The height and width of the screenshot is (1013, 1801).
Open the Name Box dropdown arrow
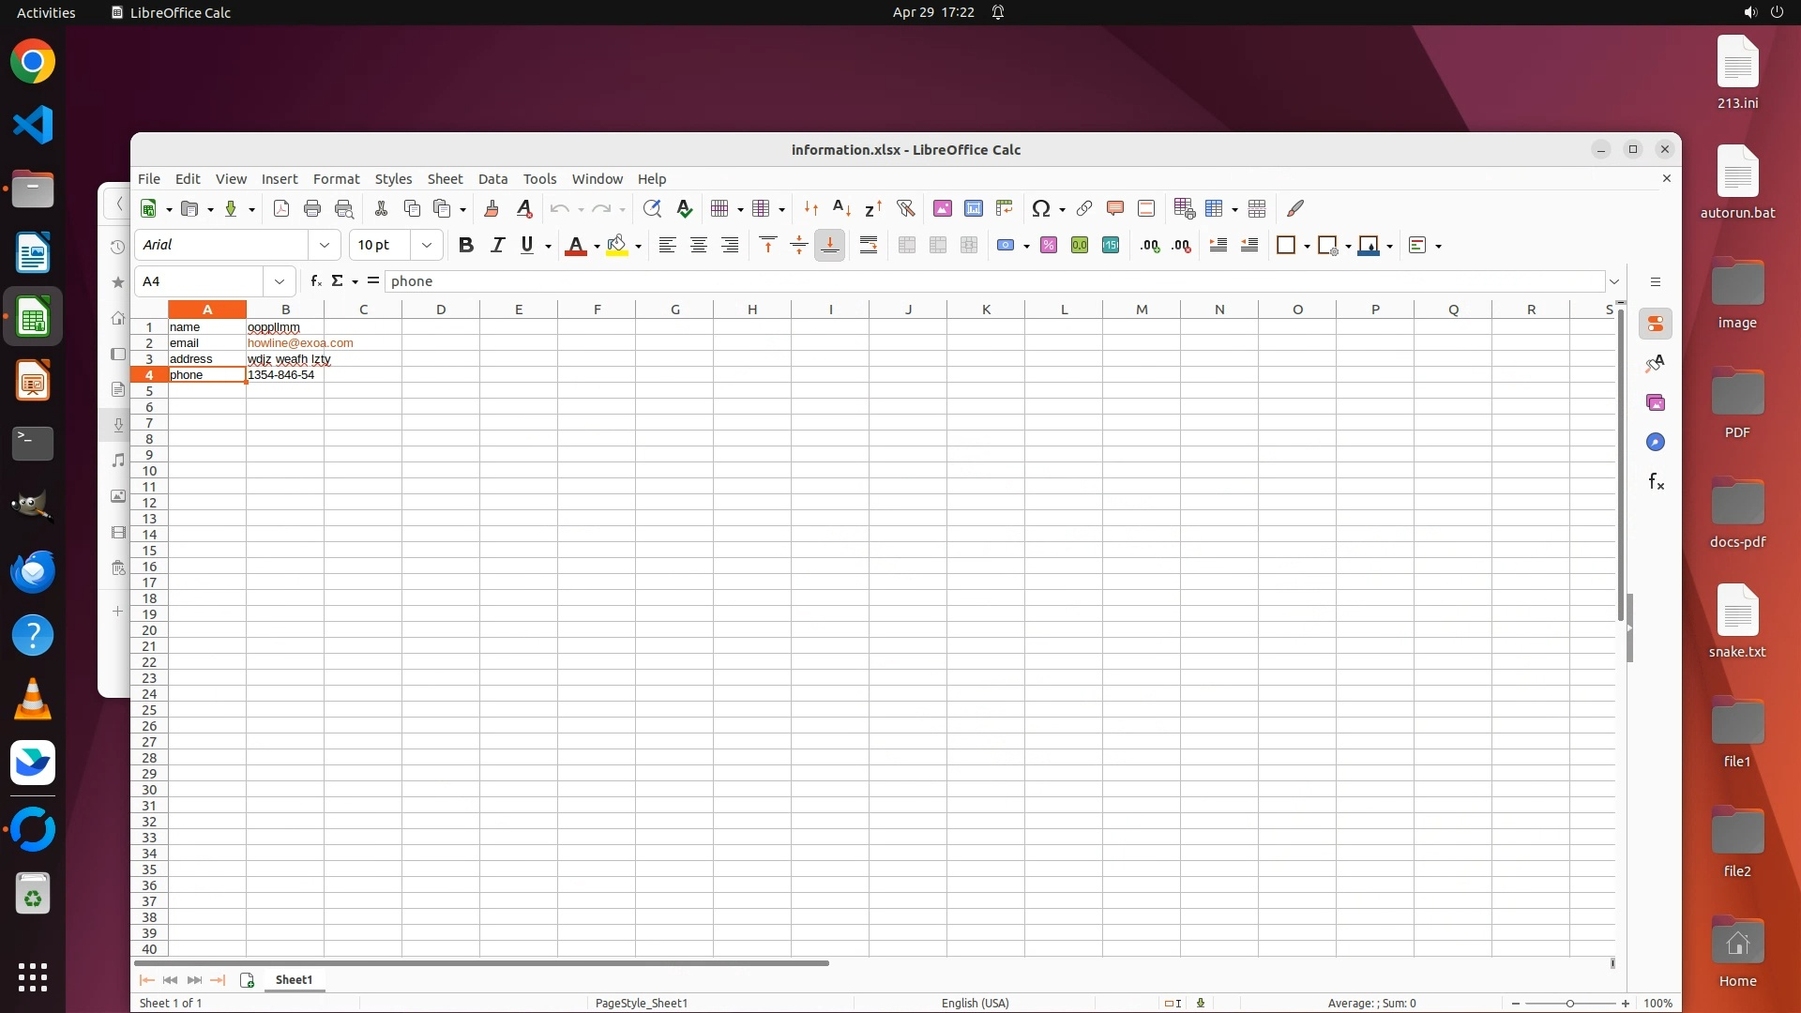[279, 281]
